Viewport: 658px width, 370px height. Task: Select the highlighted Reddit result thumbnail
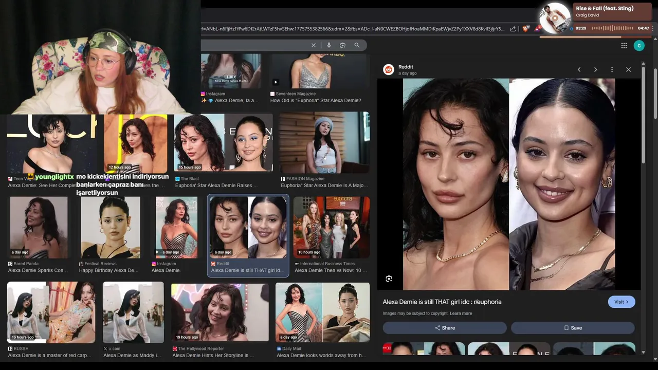[x=248, y=227]
